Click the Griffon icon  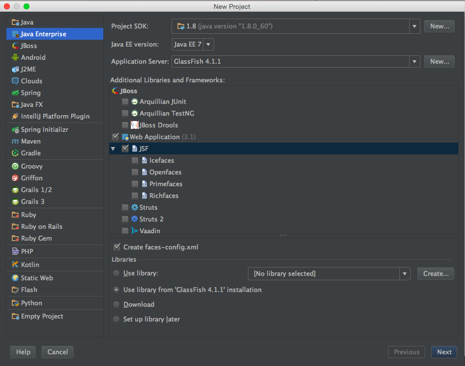pyautogui.click(x=15, y=178)
